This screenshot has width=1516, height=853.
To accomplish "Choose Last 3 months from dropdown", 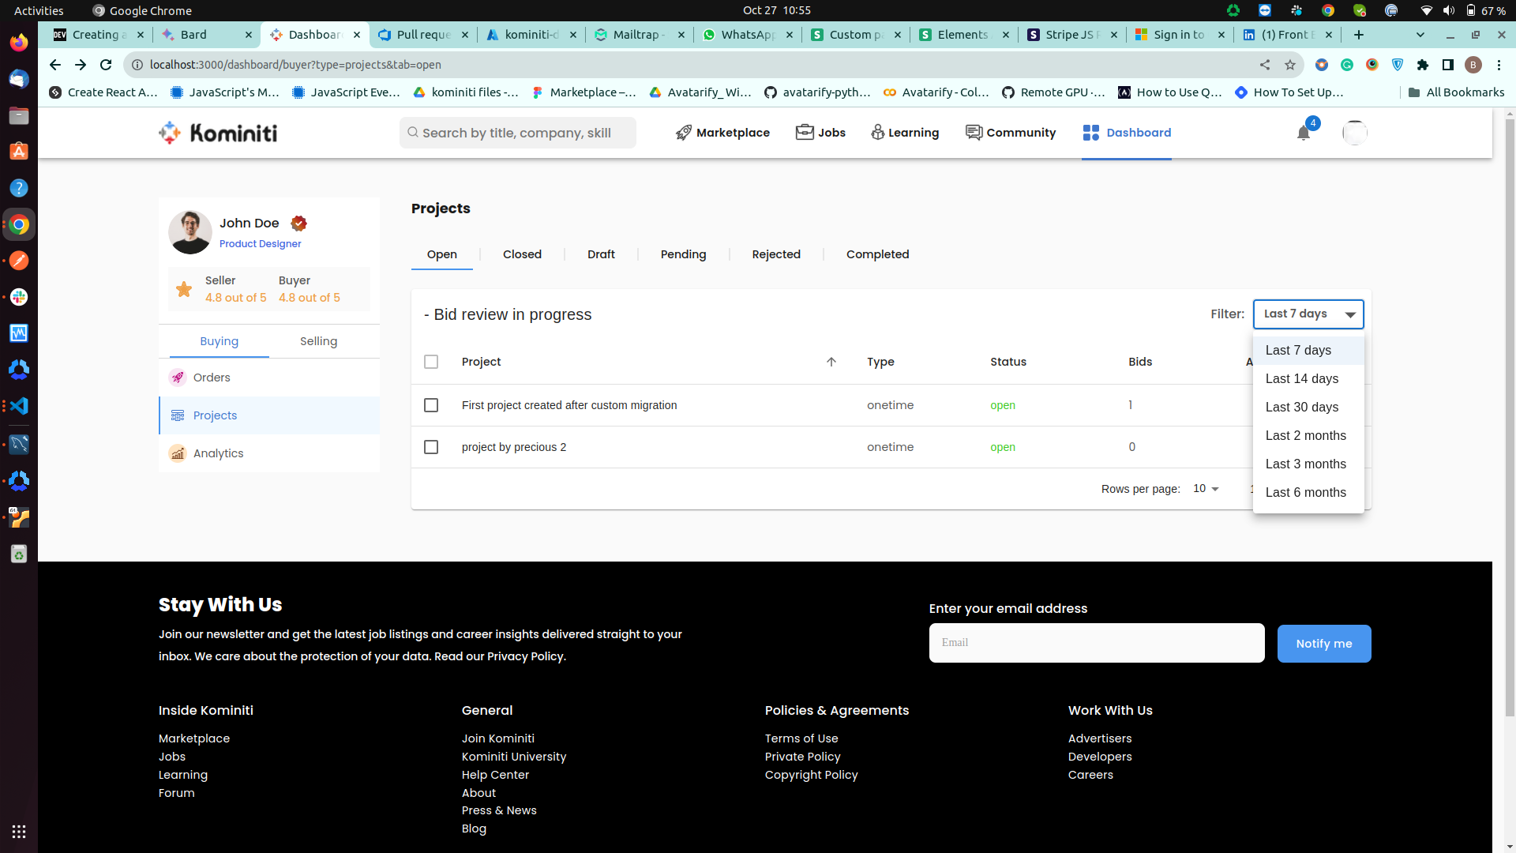I will coord(1305,464).
